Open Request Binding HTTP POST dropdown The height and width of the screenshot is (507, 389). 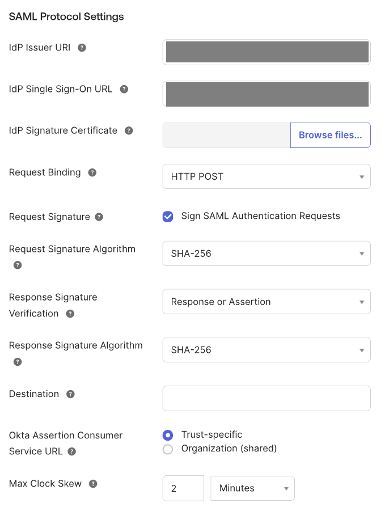267,176
